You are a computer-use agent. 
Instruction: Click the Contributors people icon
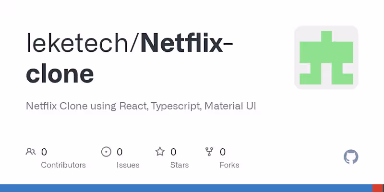click(x=31, y=152)
